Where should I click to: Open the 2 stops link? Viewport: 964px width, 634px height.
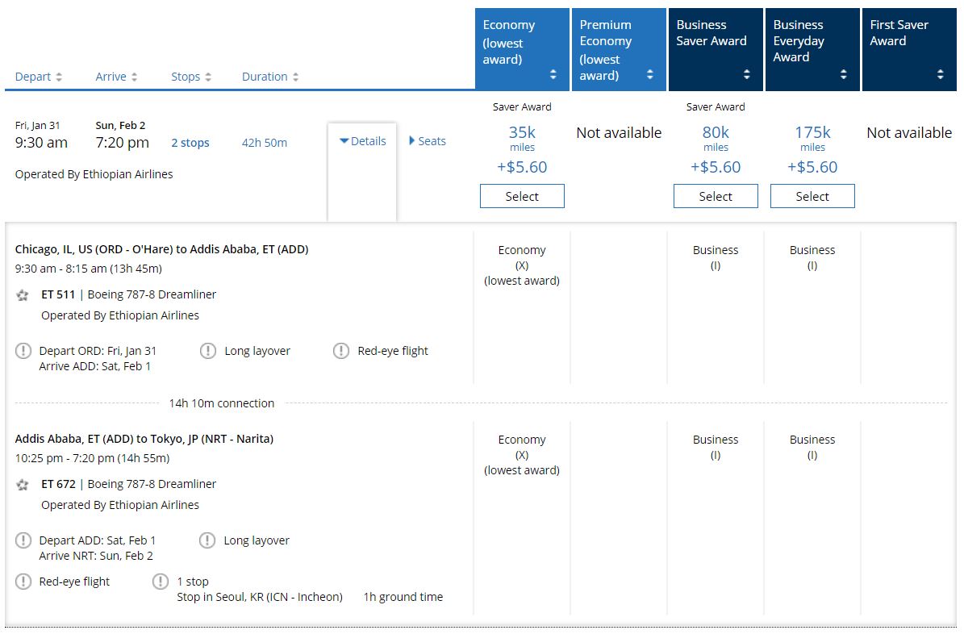190,143
